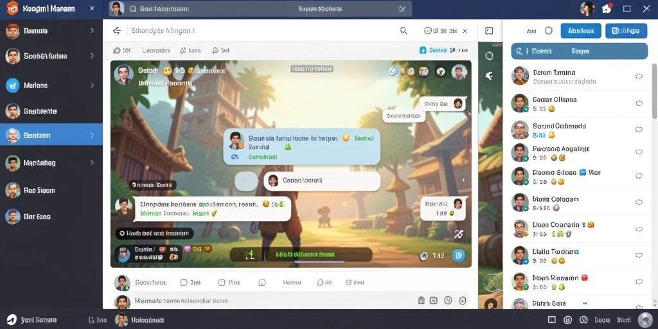Click the square panel icon in bottom bar

point(552,320)
